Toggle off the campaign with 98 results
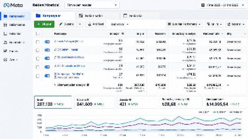The image size is (248, 139). pyautogui.click(x=47, y=50)
